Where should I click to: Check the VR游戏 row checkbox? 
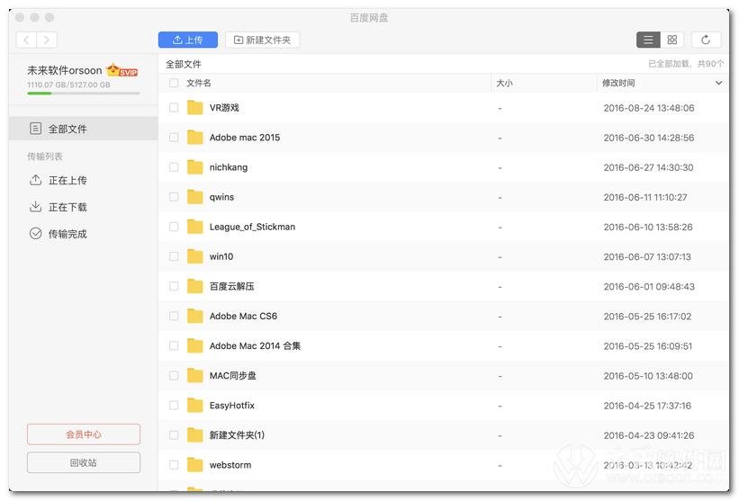[x=174, y=108]
